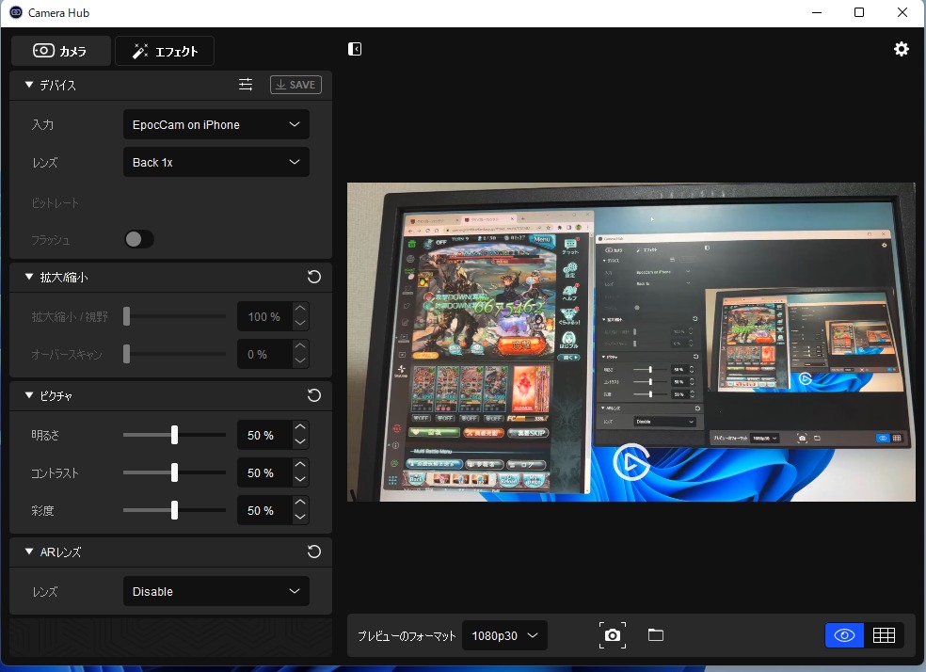Open settings with the gear icon
926x672 pixels.
[x=902, y=49]
